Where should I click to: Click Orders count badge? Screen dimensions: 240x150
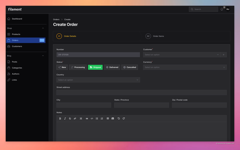point(42,40)
